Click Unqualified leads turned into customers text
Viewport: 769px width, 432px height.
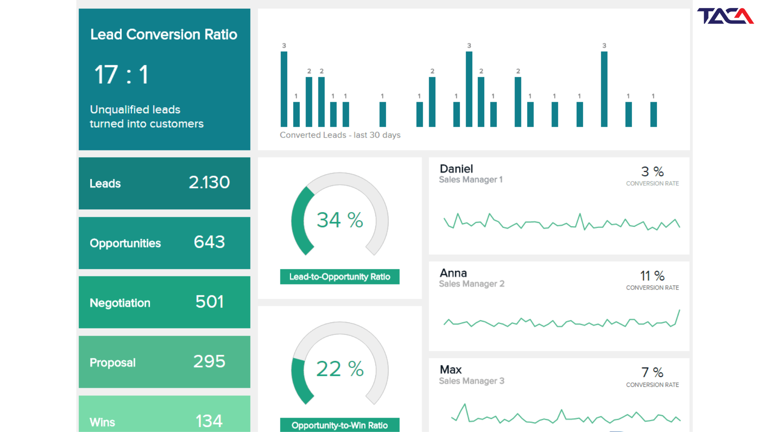click(x=147, y=117)
